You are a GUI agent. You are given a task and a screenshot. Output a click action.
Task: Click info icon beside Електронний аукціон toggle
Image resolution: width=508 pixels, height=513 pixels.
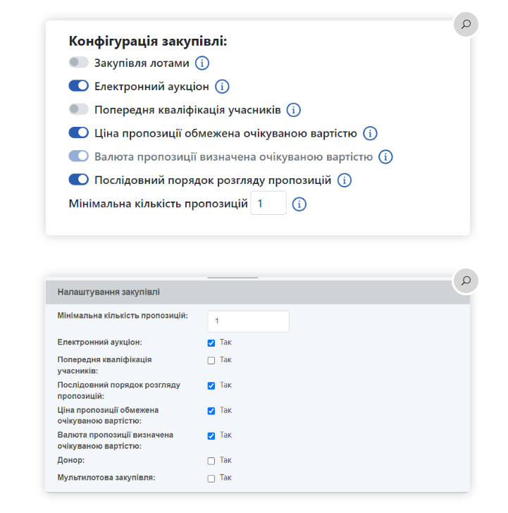pos(222,87)
